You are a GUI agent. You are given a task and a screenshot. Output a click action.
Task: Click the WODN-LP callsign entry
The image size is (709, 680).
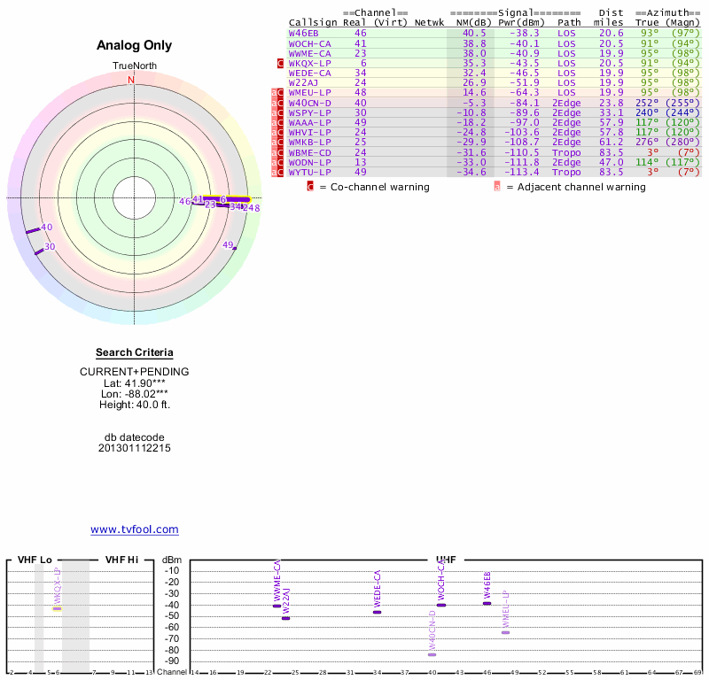tap(310, 162)
